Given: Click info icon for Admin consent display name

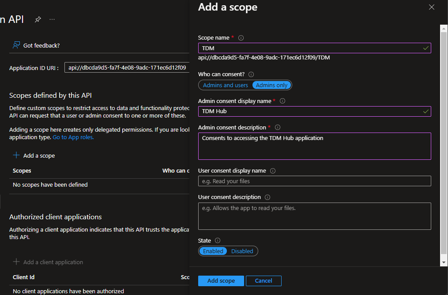Looking at the screenshot, I should click(x=282, y=101).
